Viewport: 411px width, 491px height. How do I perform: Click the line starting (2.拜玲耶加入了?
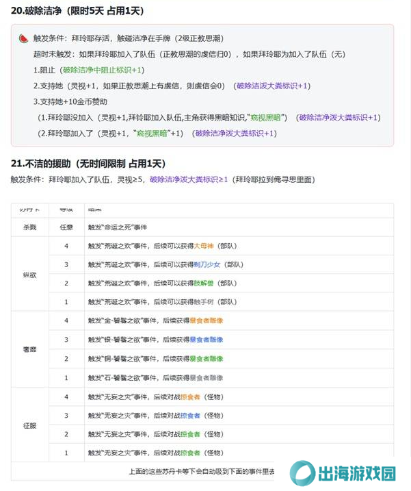[x=157, y=134]
